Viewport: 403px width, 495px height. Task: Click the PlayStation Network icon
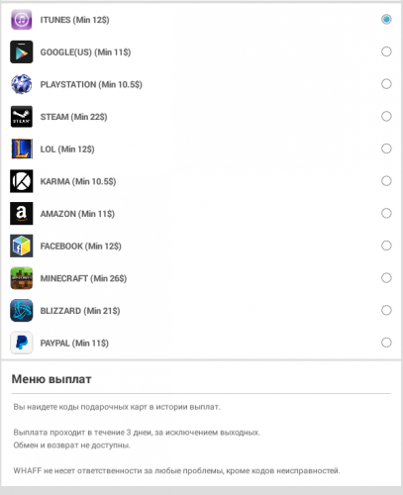point(22,84)
